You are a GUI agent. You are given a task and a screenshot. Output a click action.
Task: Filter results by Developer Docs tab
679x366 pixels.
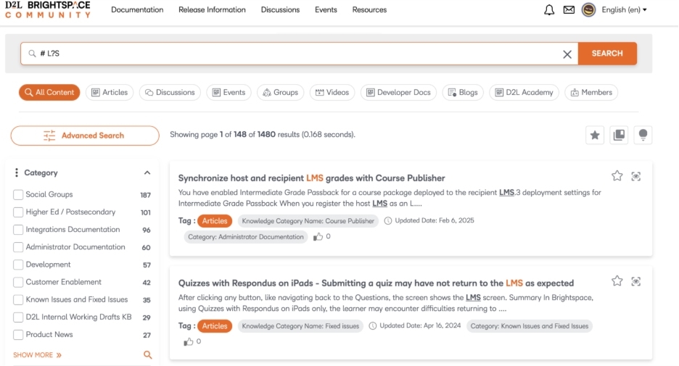(398, 92)
